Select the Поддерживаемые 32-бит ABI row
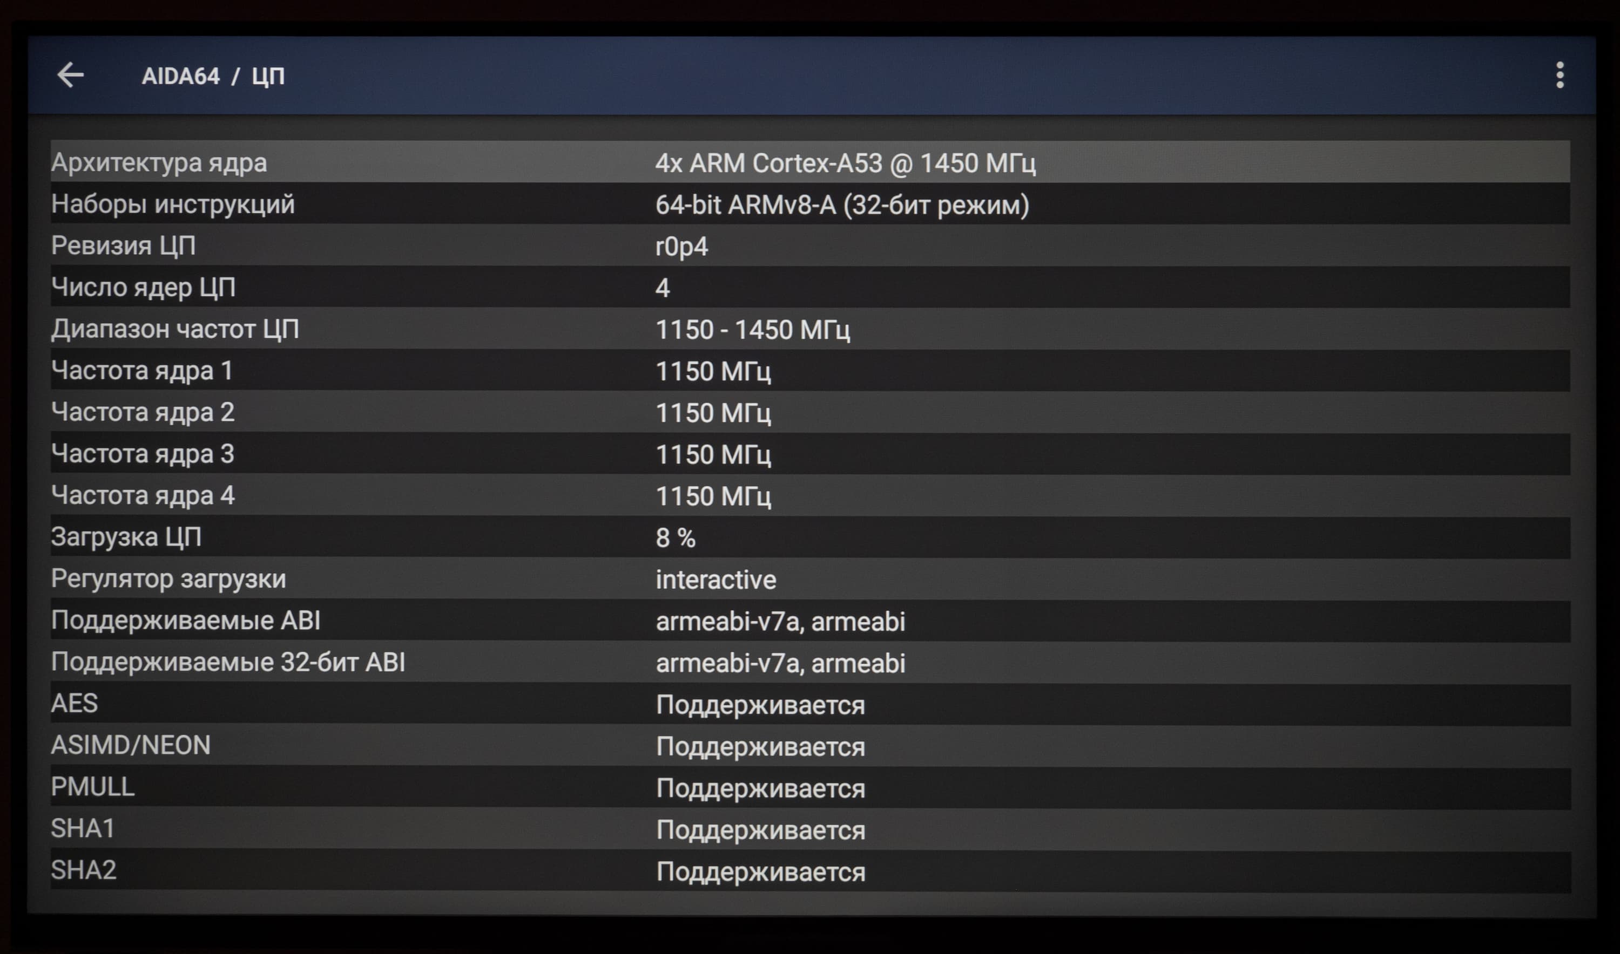 [x=809, y=662]
